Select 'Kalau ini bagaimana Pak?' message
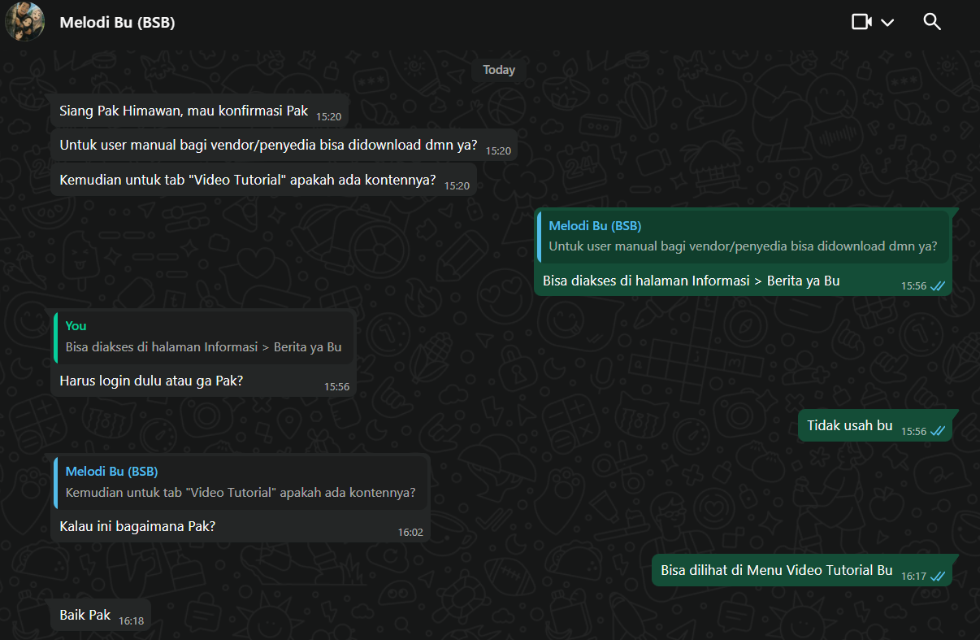 (137, 526)
